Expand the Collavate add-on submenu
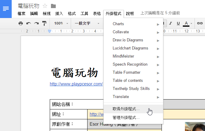 pyautogui.click(x=133, y=32)
